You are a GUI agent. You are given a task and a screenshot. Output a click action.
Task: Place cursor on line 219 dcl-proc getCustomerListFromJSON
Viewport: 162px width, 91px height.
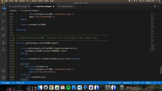click(x=37, y=43)
